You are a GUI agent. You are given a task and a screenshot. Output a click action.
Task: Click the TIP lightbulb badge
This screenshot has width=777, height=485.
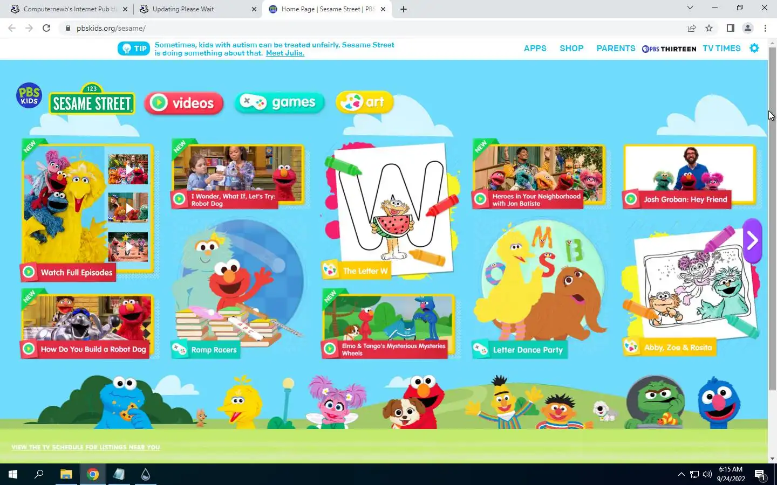click(133, 48)
